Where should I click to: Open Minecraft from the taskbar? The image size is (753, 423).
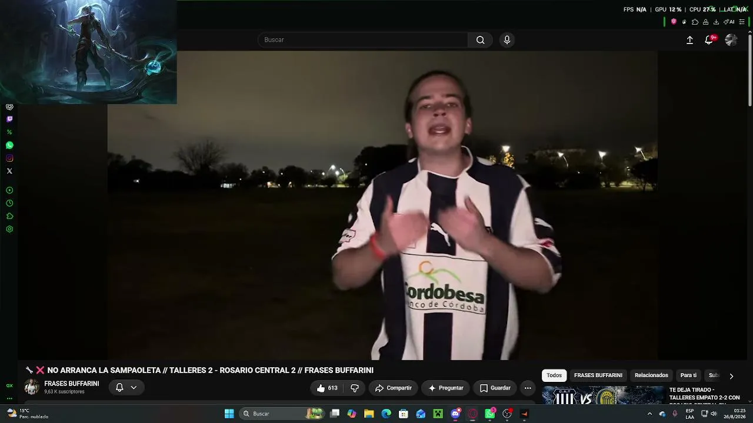click(x=438, y=414)
